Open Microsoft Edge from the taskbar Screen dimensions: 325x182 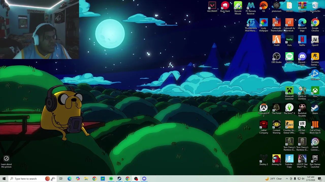[69, 179]
